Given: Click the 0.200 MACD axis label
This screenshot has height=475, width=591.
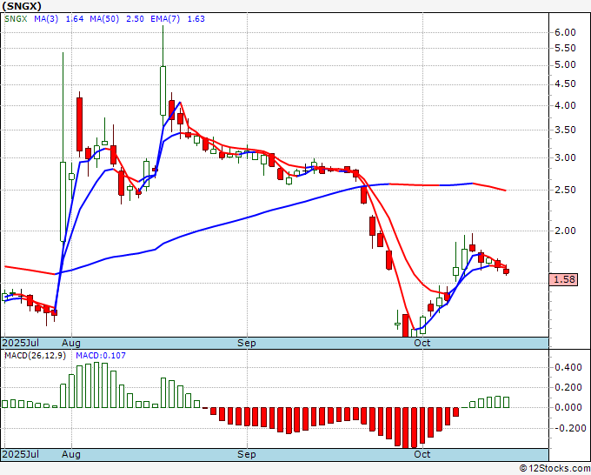Looking at the screenshot, I should coord(568,387).
